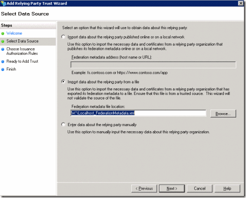Screen dimensions: 246x198
Task: Click the Steps panel heading
Action: tap(7, 25)
